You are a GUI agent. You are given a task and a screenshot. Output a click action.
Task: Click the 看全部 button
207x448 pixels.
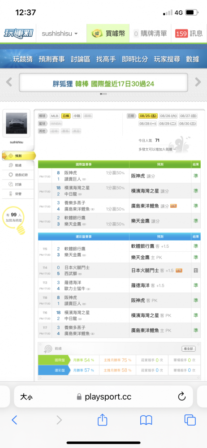[189, 349]
